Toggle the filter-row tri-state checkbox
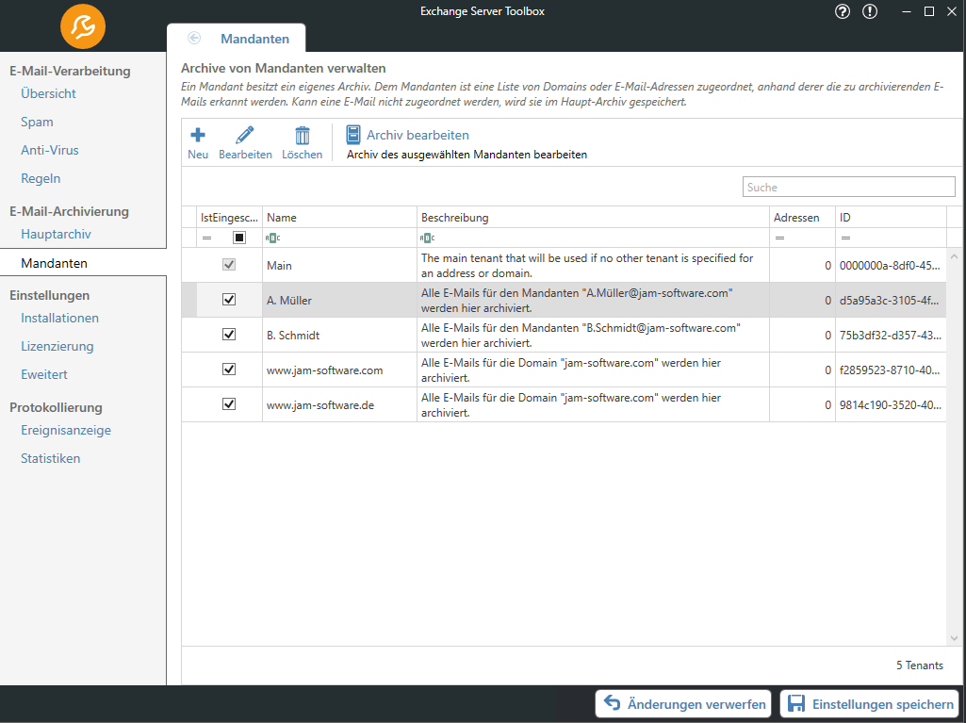The height and width of the screenshot is (723, 966). tap(239, 238)
